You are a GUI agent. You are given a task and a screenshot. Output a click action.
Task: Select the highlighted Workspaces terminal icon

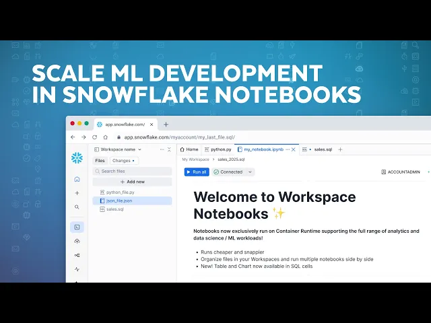(x=77, y=227)
